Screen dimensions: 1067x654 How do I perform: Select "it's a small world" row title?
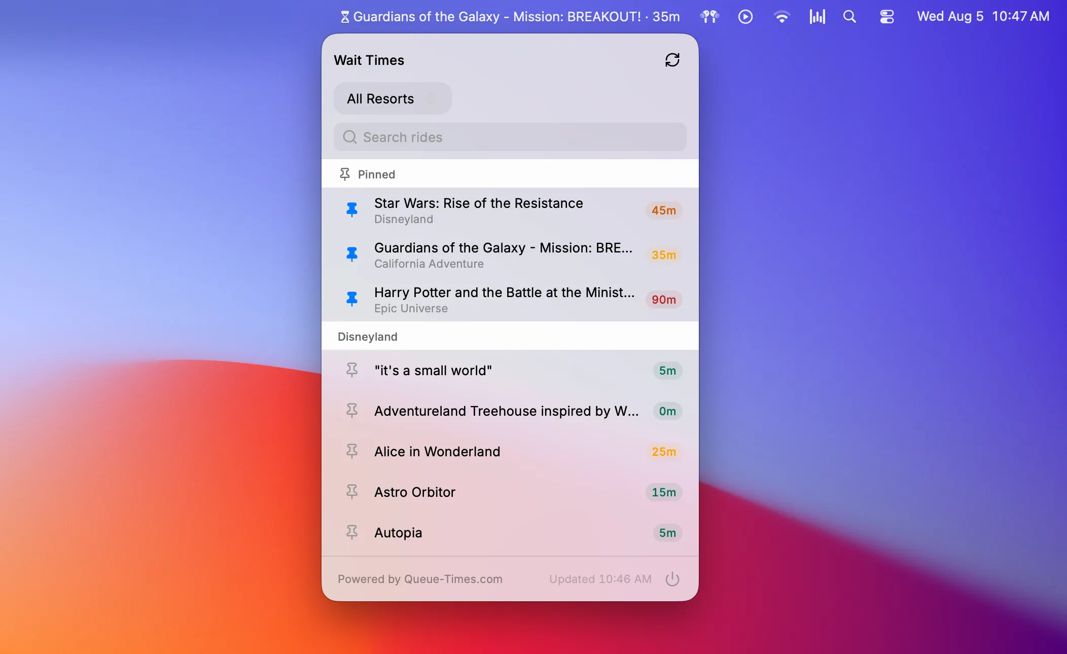pyautogui.click(x=433, y=371)
